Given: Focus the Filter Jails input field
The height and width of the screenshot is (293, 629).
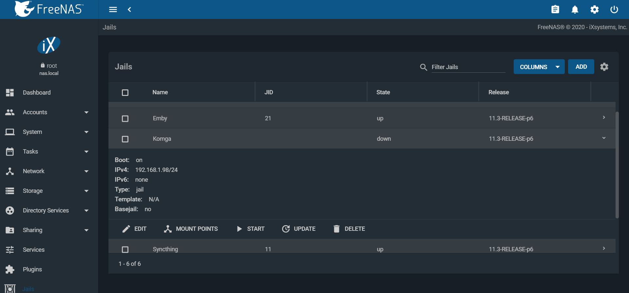Looking at the screenshot, I should [468, 67].
